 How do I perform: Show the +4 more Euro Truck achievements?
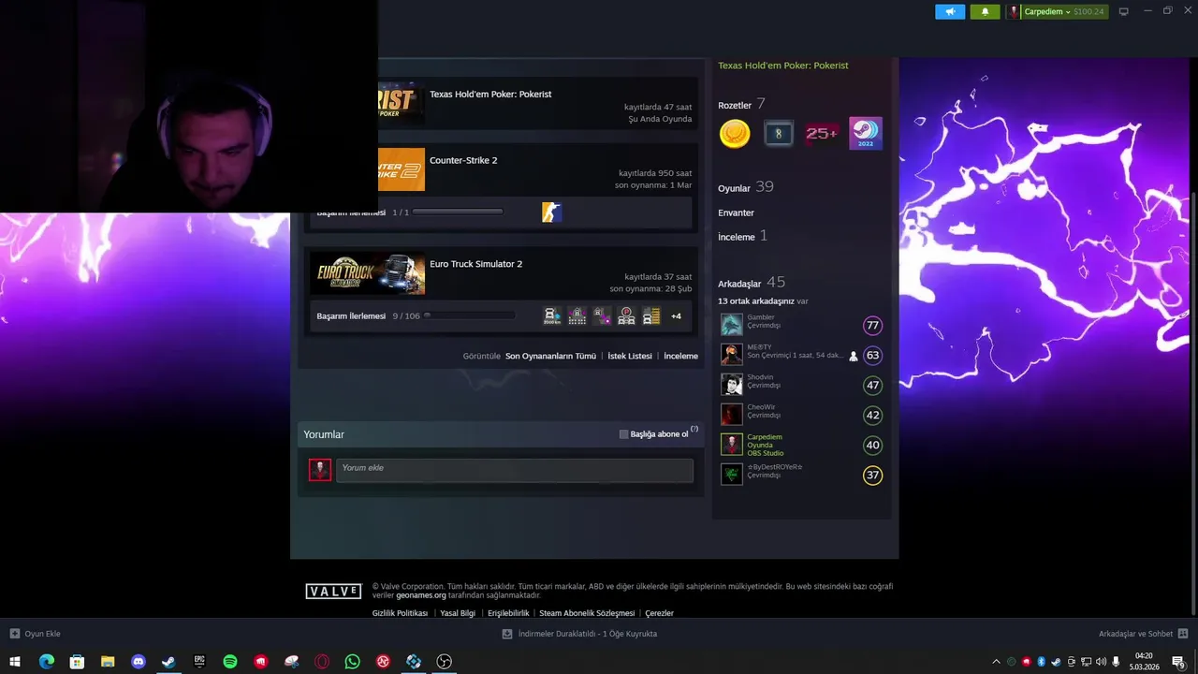pyautogui.click(x=676, y=316)
